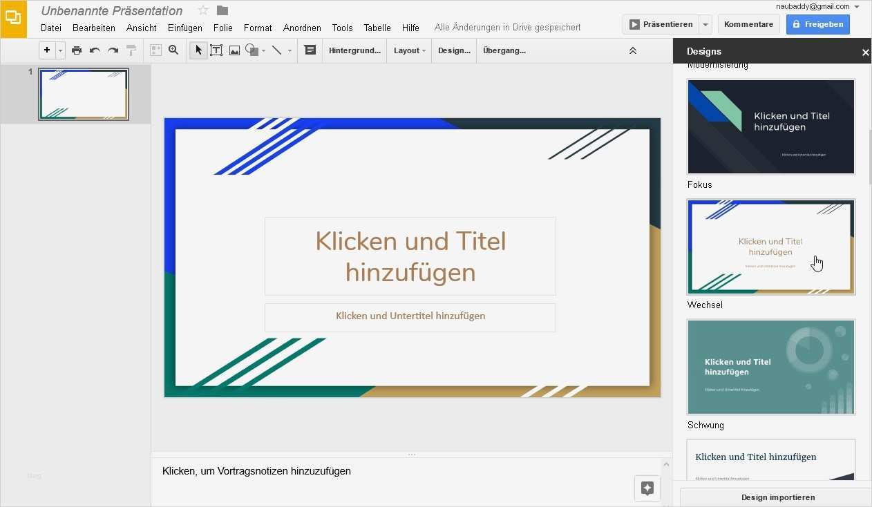
Task: Open the Präsentieren options dropdown arrow
Action: [x=705, y=24]
